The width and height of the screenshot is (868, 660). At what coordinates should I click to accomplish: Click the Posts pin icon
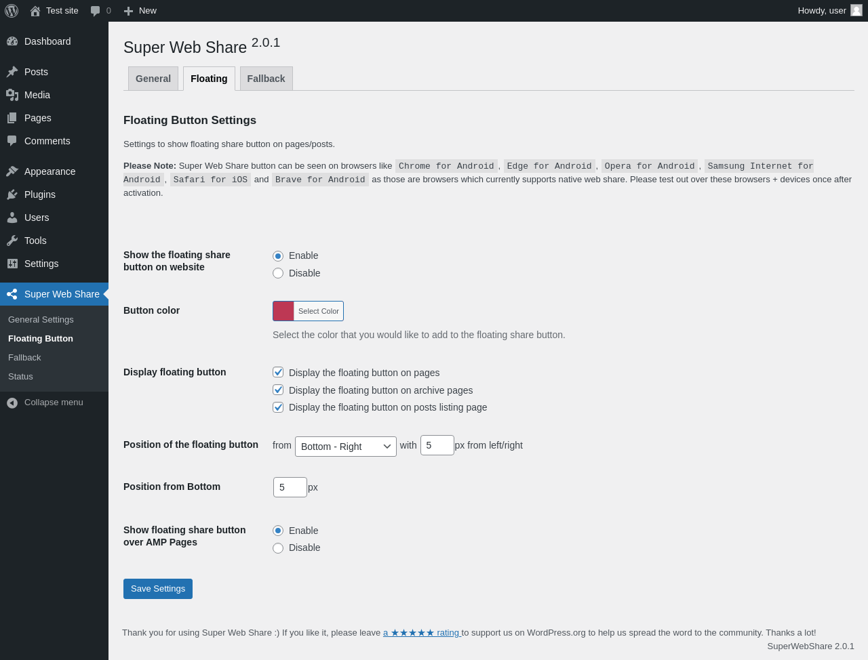click(x=12, y=72)
